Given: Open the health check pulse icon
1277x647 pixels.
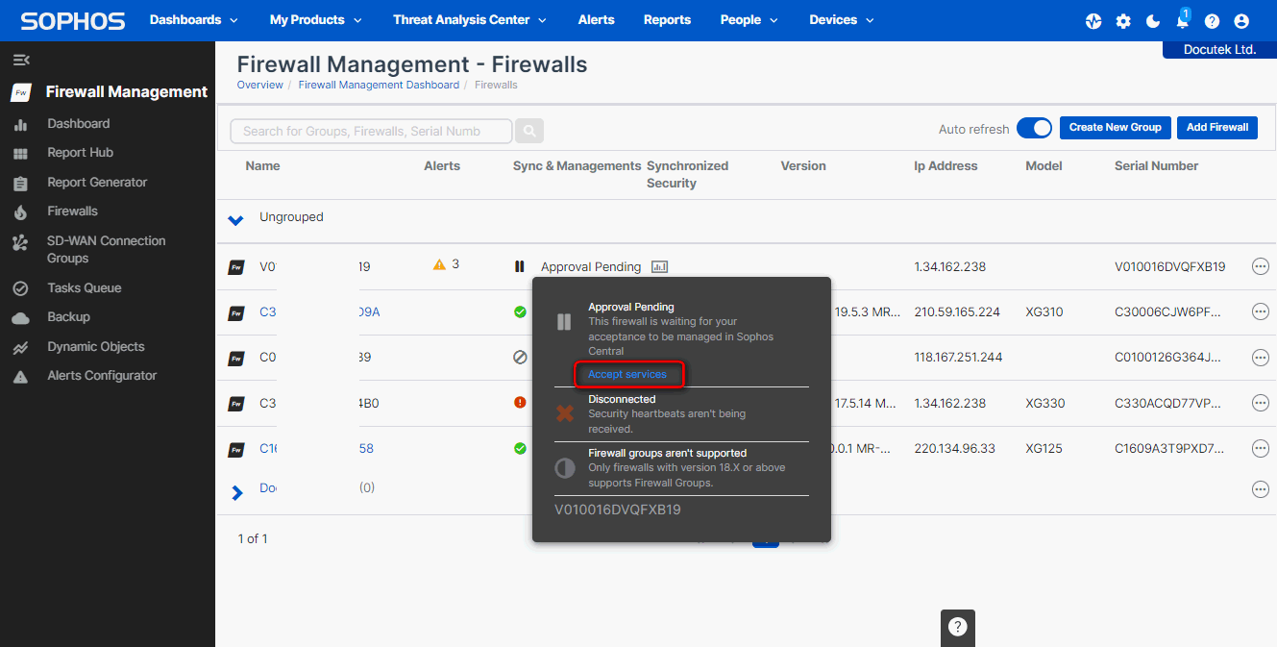Looking at the screenshot, I should [x=1093, y=21].
